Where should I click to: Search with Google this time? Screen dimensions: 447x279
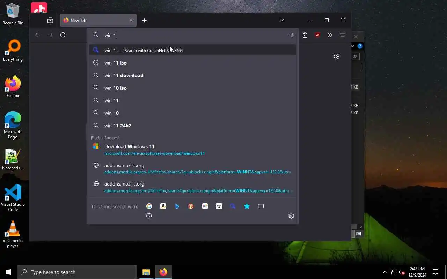pyautogui.click(x=149, y=206)
